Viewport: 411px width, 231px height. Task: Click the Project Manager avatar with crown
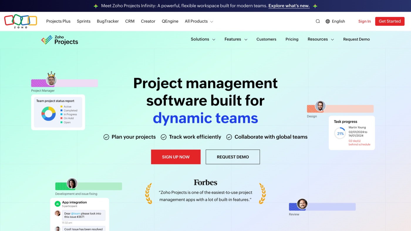(51, 79)
